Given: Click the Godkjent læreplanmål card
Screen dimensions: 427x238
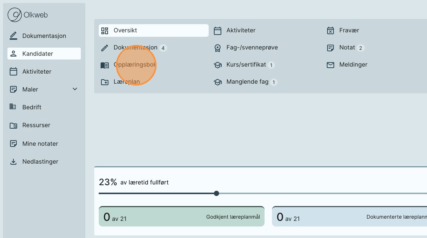Looking at the screenshot, I should 181,217.
